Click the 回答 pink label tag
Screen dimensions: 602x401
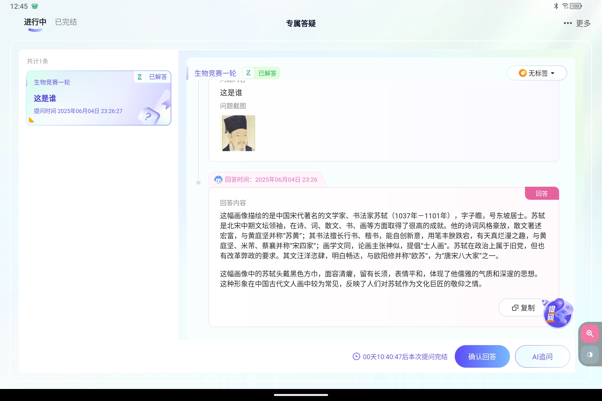click(542, 193)
